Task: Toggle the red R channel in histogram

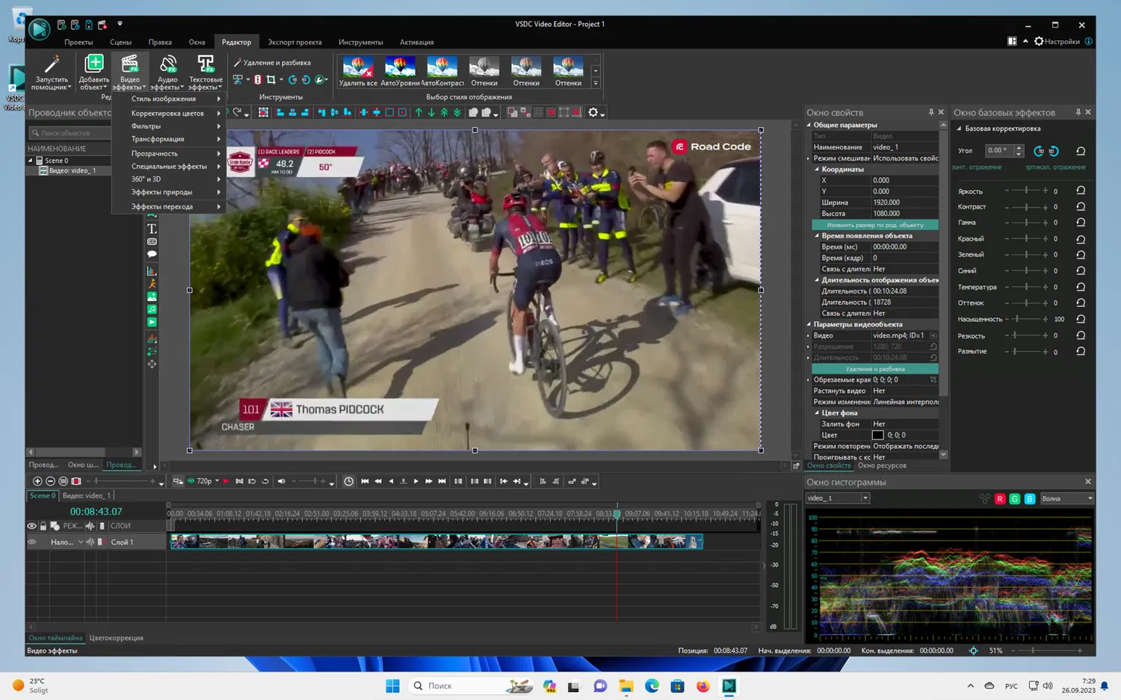Action: [x=999, y=498]
